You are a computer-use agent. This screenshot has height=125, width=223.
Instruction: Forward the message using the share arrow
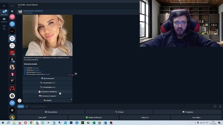(x=76, y=74)
